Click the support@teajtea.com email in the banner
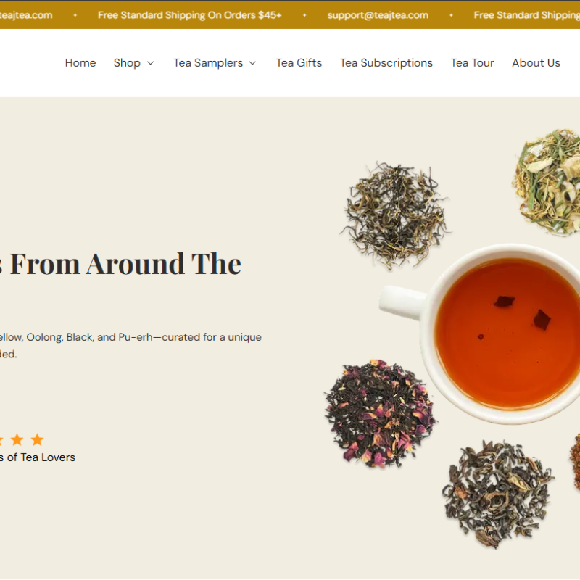This screenshot has width=580, height=580. [378, 15]
